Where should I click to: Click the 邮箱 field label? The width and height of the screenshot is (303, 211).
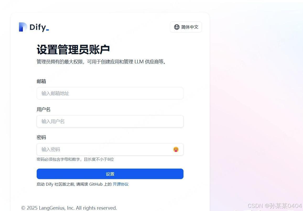click(x=41, y=81)
